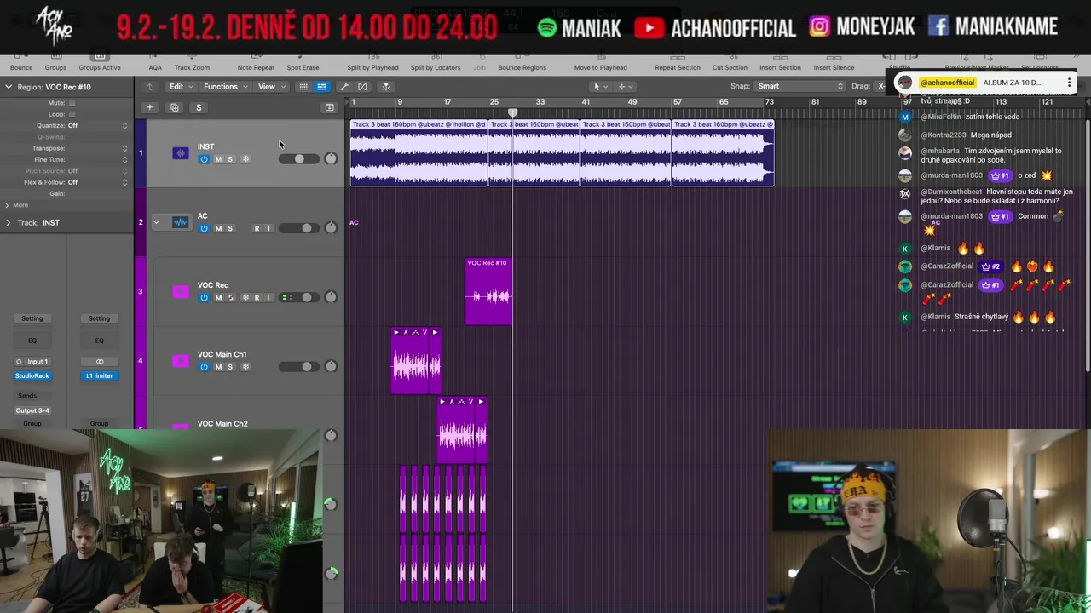Toggle the Mute checkbox in Region inspector
The image size is (1091, 613).
[x=72, y=103]
